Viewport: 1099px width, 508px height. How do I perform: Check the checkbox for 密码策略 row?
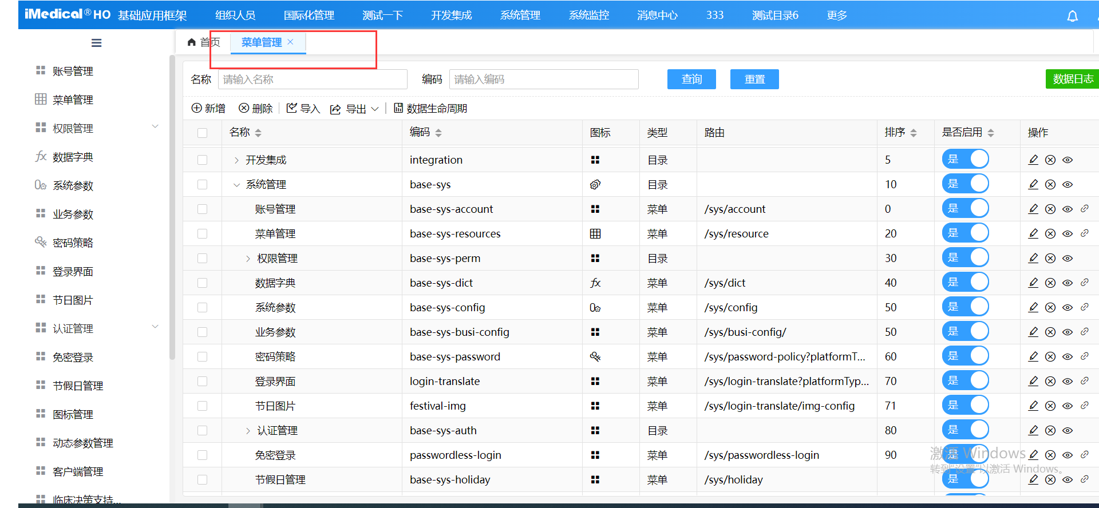tap(202, 357)
